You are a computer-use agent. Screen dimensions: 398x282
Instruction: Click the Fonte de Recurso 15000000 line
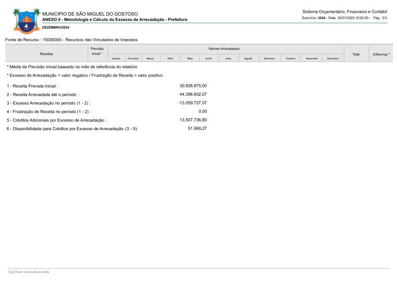click(71, 40)
